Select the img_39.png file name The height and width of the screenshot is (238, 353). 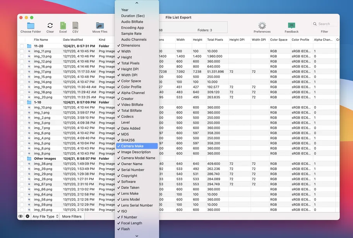43,169
